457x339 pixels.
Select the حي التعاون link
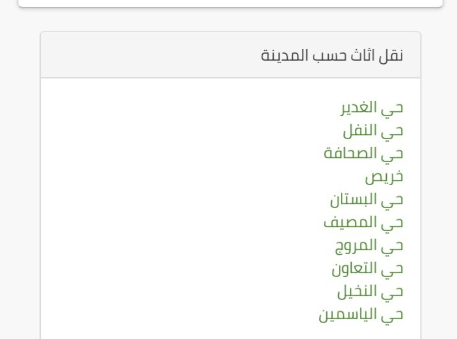367,269
